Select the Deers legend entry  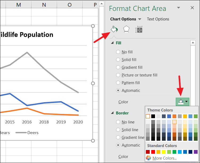(x=27, y=133)
